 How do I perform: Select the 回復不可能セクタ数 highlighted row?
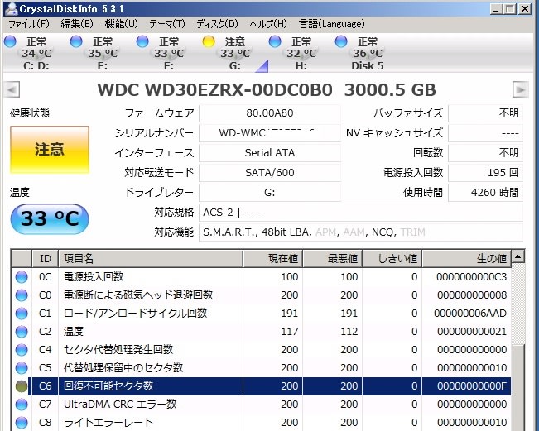[262, 386]
